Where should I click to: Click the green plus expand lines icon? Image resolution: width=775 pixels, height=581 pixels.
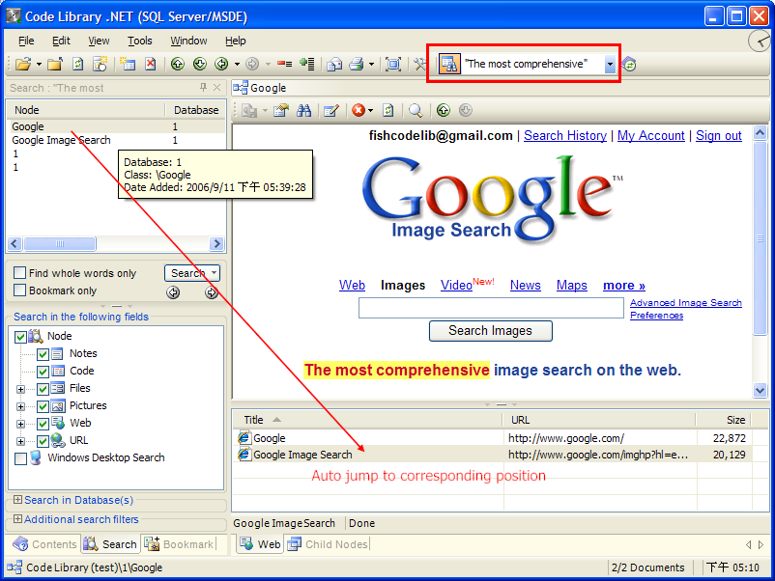307,64
